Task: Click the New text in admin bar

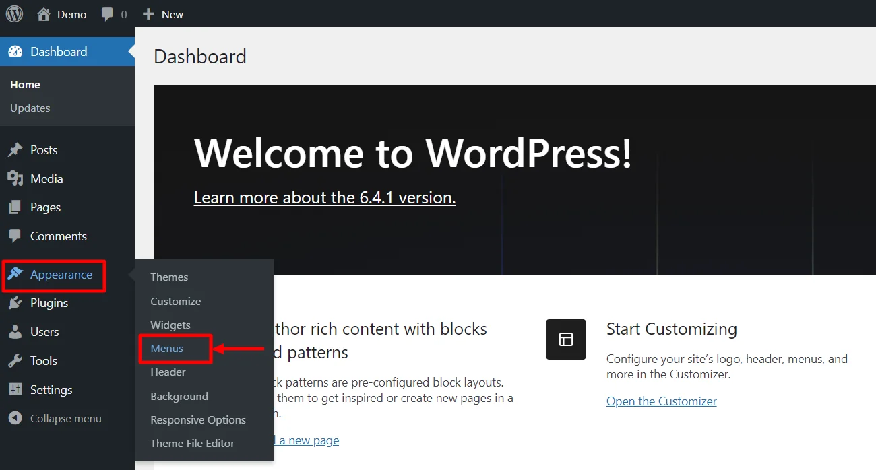Action: point(173,14)
